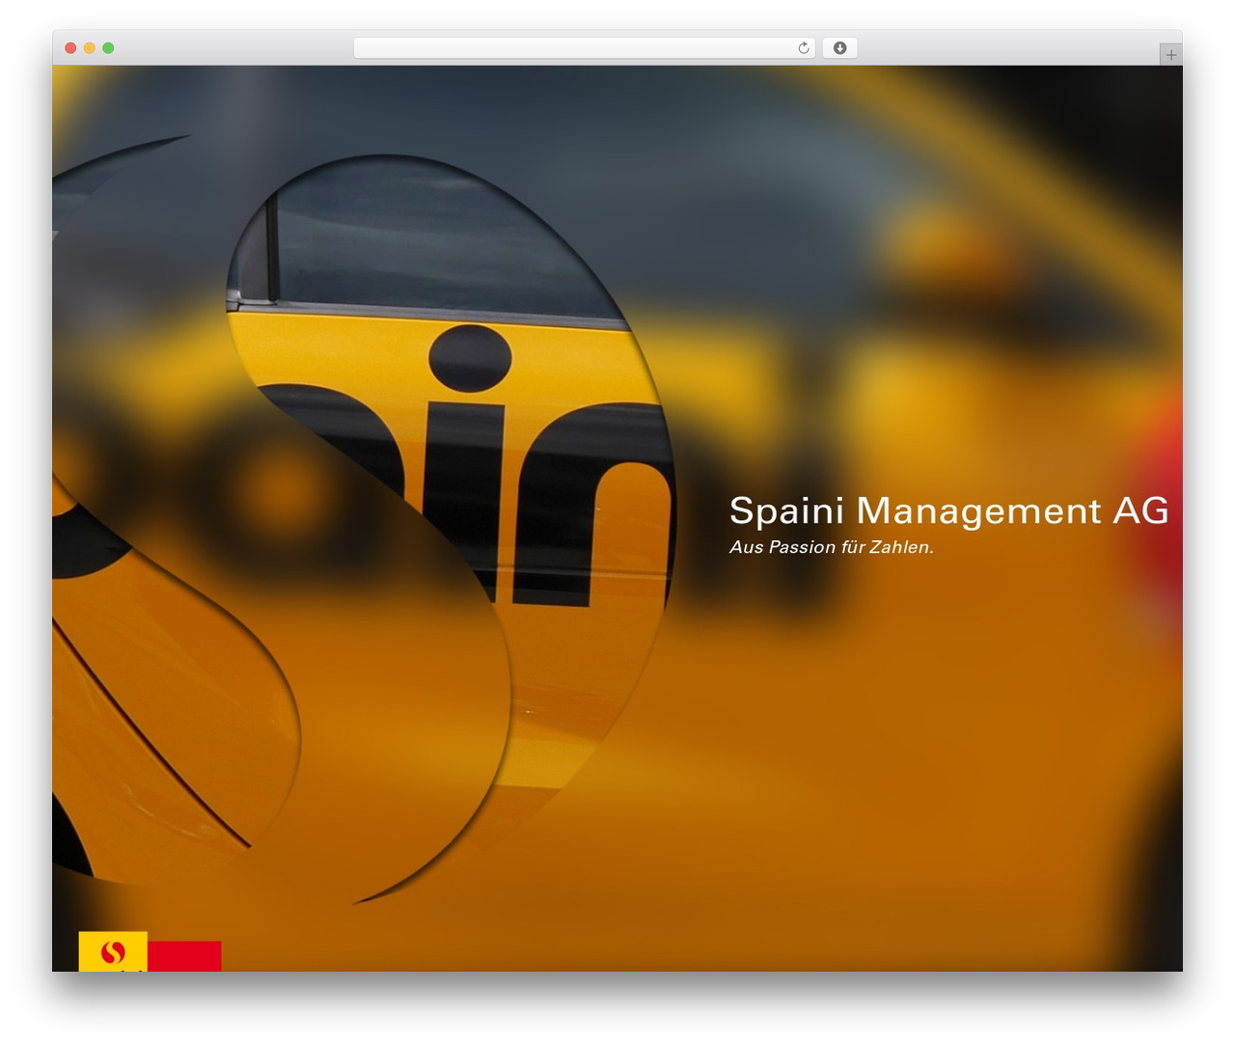Viewport: 1235px width, 1046px height.
Task: Focus the browser address bar
Action: pyautogui.click(x=584, y=48)
